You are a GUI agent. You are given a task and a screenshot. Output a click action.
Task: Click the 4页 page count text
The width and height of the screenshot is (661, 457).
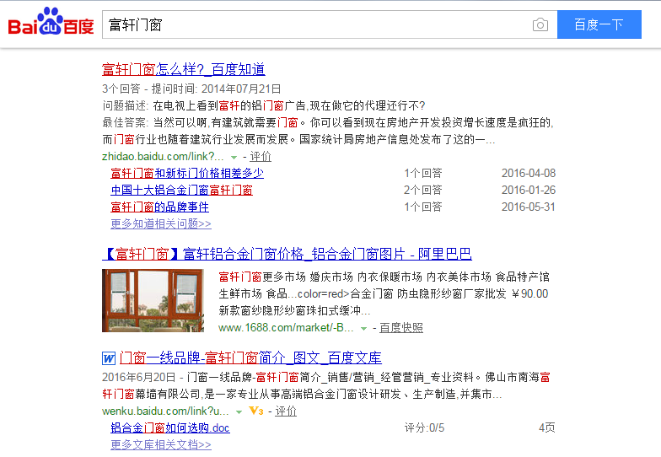(x=546, y=428)
